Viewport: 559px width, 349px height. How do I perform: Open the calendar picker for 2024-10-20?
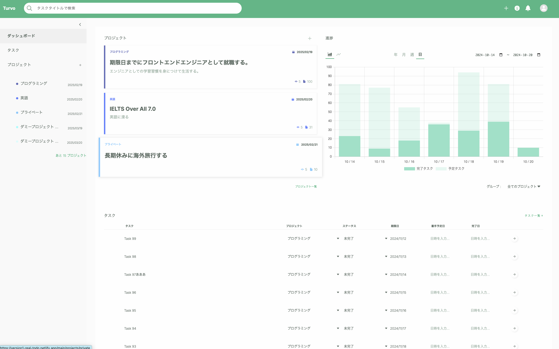[x=539, y=55]
